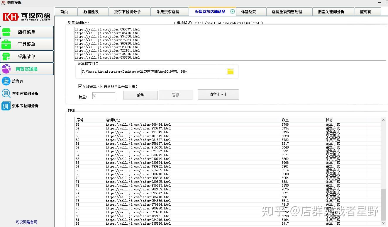Close the 采集京东店铺商品 tab
The height and width of the screenshot is (227, 388).
(x=233, y=11)
